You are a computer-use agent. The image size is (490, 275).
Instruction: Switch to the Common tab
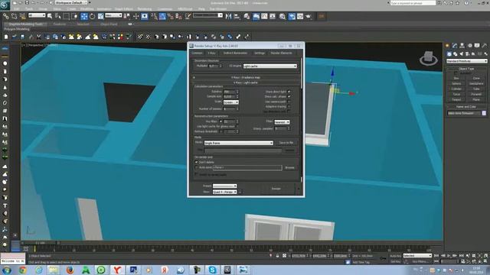coord(197,53)
